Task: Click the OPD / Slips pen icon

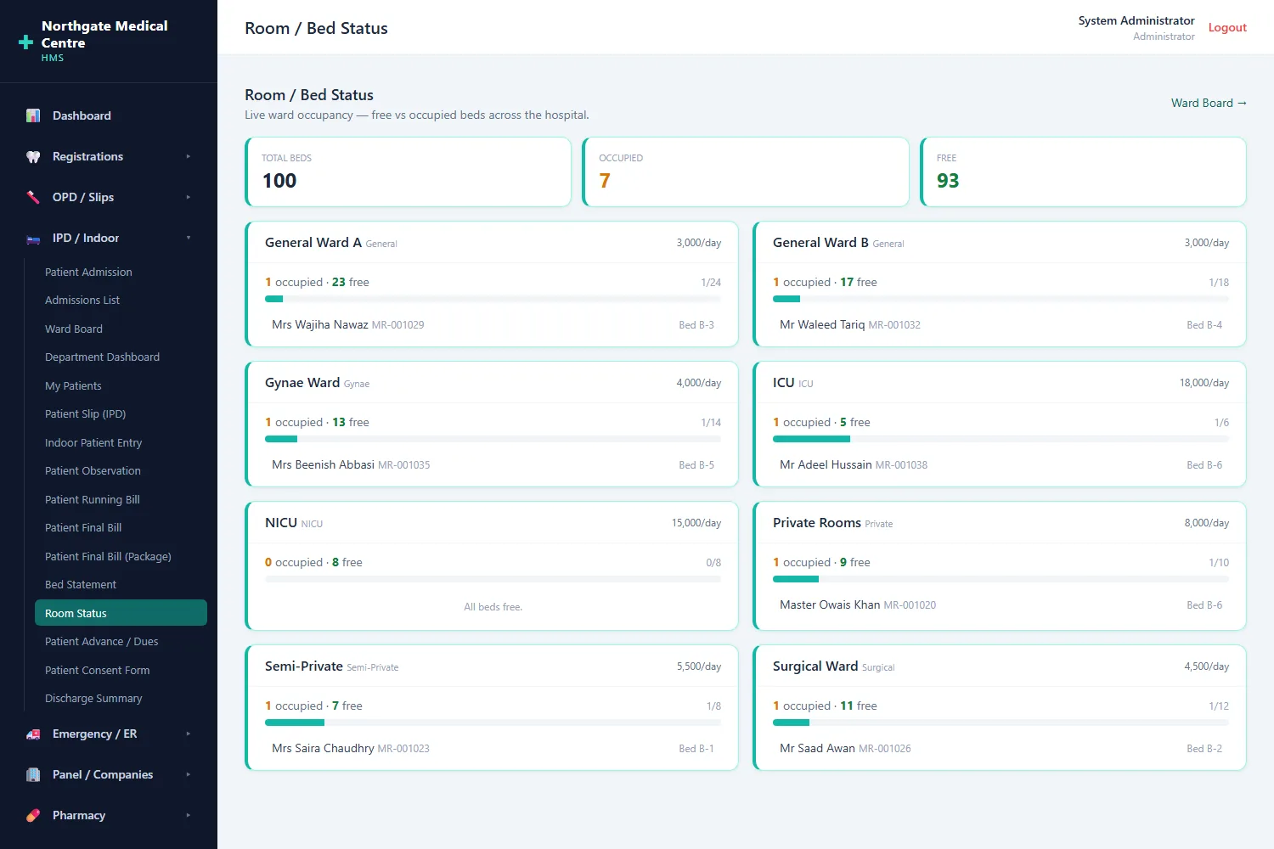Action: tap(33, 197)
